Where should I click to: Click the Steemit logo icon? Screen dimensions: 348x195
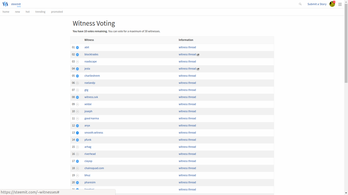[x=5, y=4]
